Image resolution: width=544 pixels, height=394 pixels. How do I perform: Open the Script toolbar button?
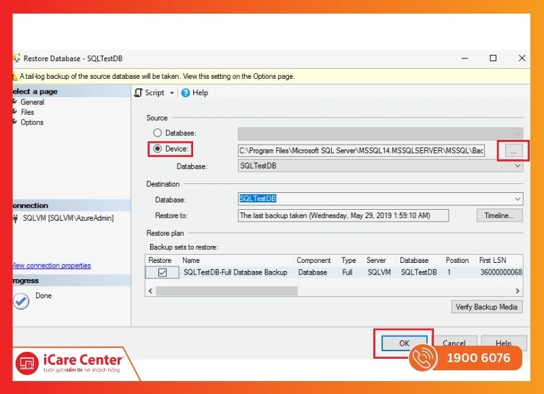[x=150, y=93]
